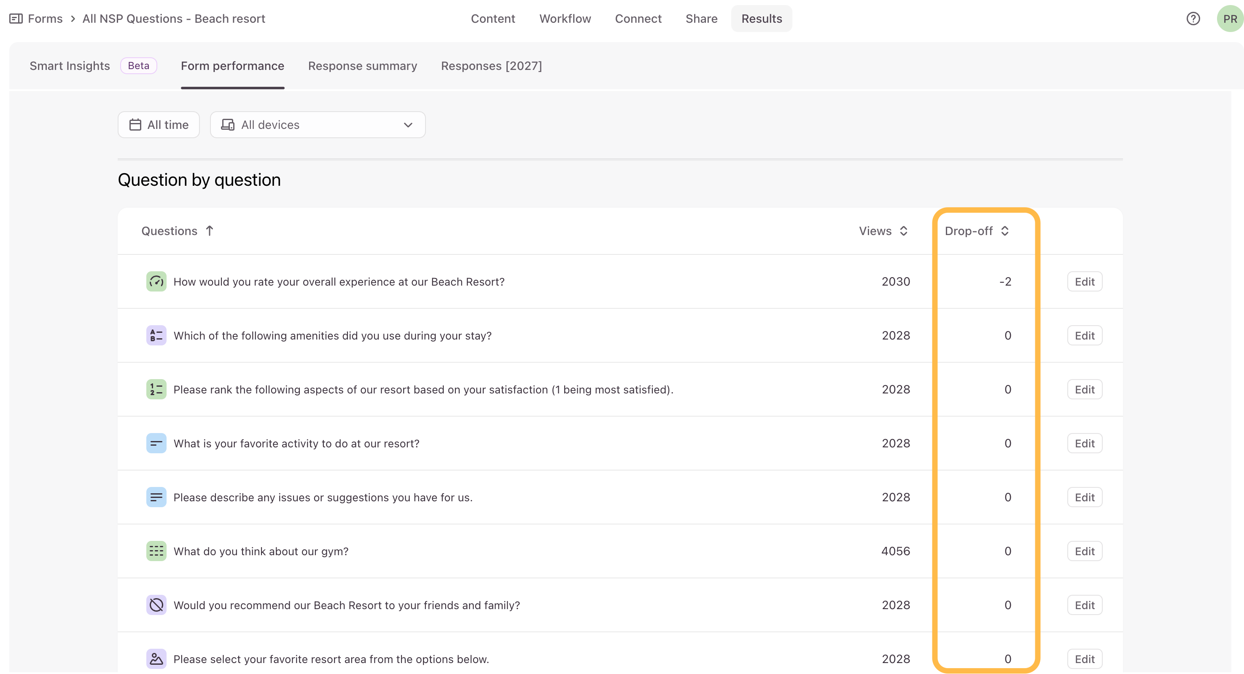Edit the amenities question
1244x674 pixels.
pyautogui.click(x=1085, y=336)
